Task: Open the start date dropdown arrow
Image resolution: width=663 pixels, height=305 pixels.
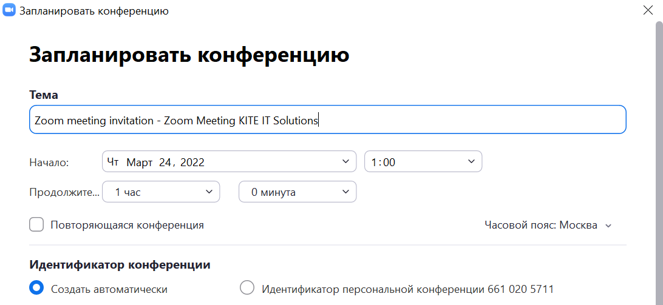Action: [345, 161]
